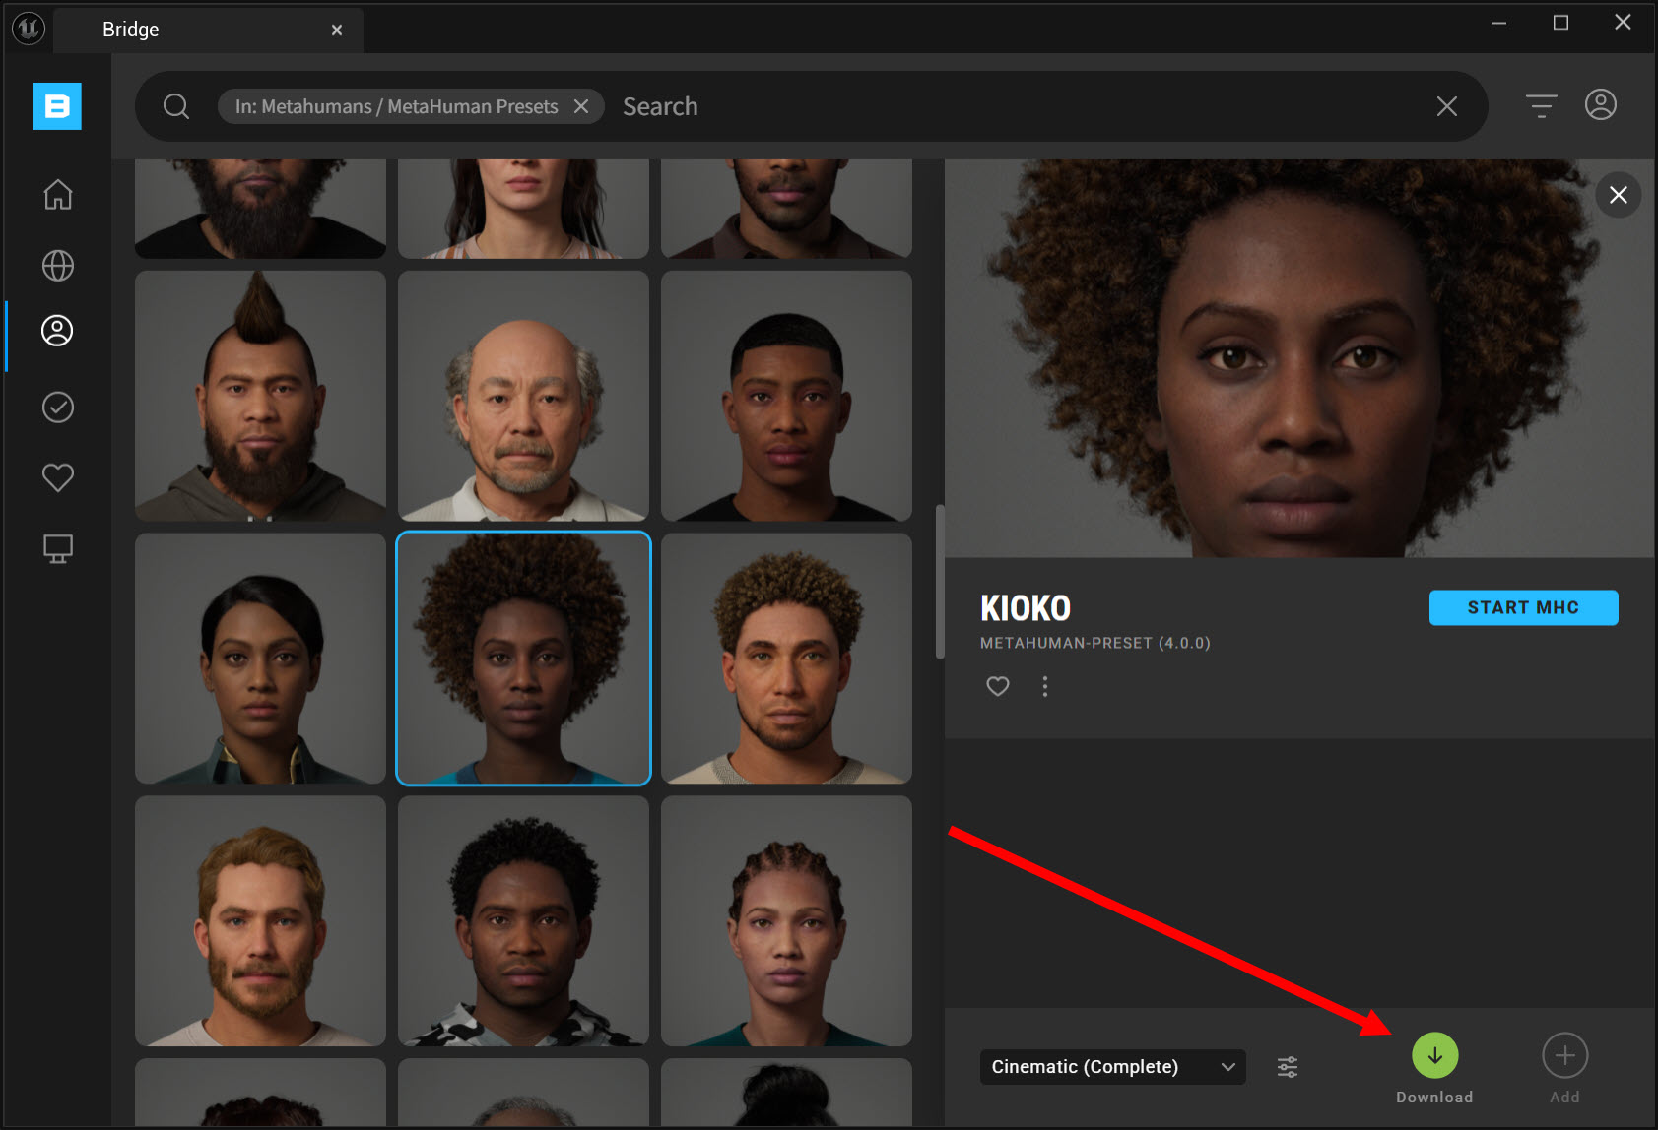Click the START MHC button
The height and width of the screenshot is (1130, 1658).
point(1523,607)
